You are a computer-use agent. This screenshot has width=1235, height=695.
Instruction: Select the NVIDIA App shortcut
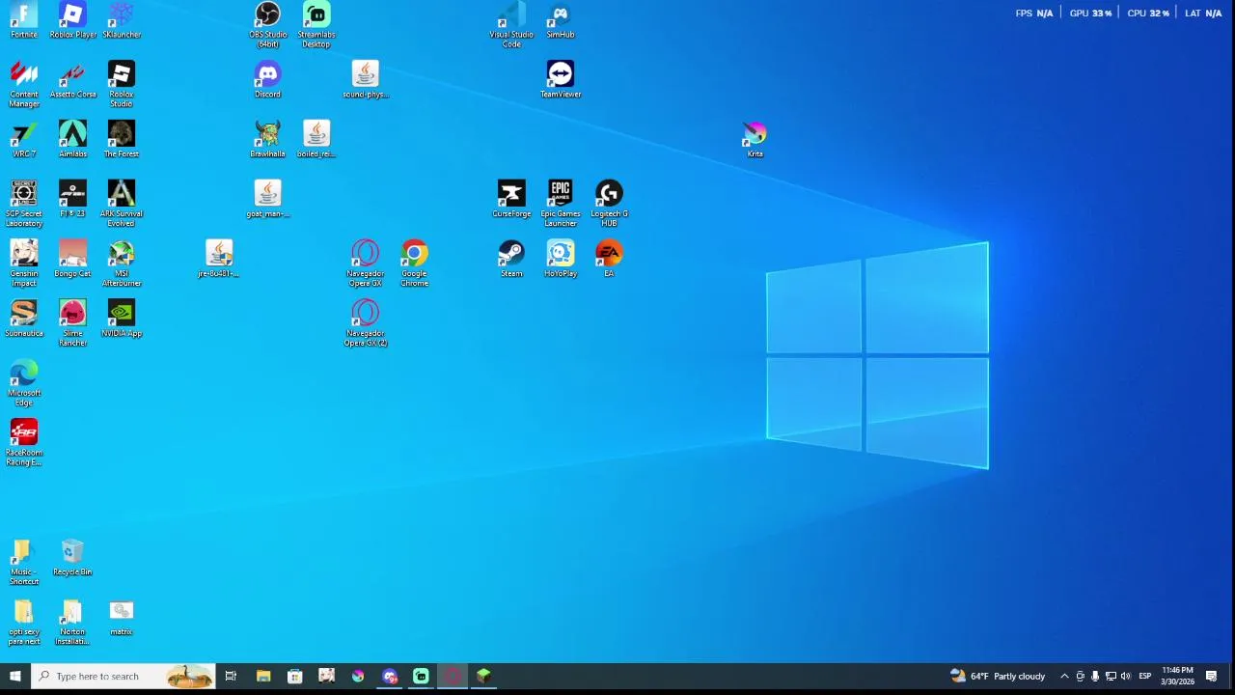tap(122, 320)
